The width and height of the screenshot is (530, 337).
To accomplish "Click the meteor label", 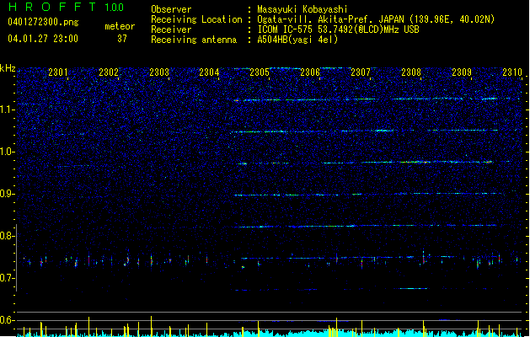I will [x=120, y=26].
